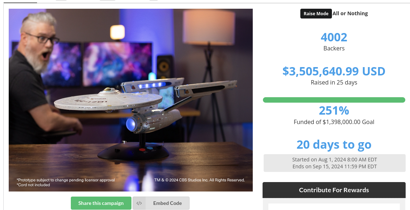Click the campaign start and end dates box
This screenshot has height=210, width=410.
pos(334,163)
